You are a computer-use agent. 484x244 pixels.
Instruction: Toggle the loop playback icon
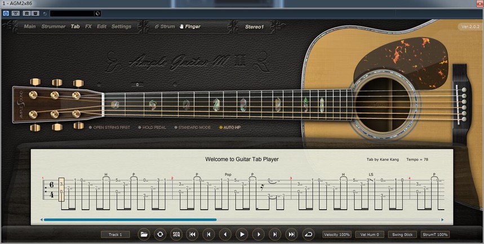coord(308,234)
